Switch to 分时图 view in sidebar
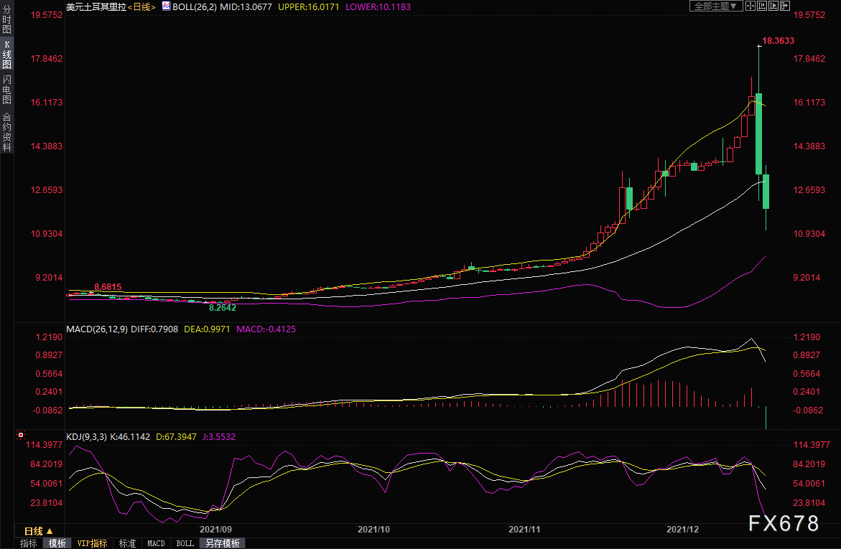The height and width of the screenshot is (549, 841). (x=7, y=19)
